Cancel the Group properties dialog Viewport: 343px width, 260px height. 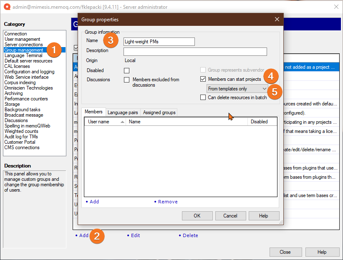click(230, 216)
